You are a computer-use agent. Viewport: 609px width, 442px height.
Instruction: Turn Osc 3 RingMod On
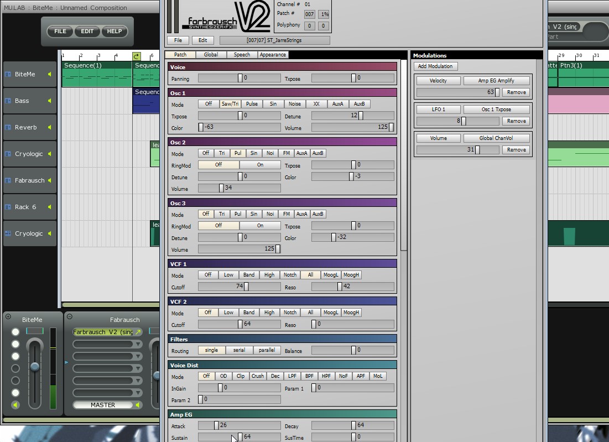[260, 226]
